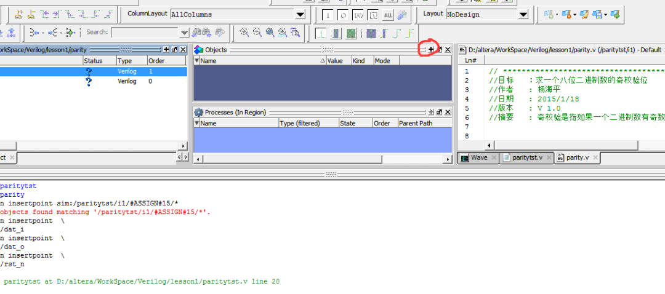665x294 pixels.
Task: Click Zoom In on Active Cursor icon
Action: tap(283, 32)
